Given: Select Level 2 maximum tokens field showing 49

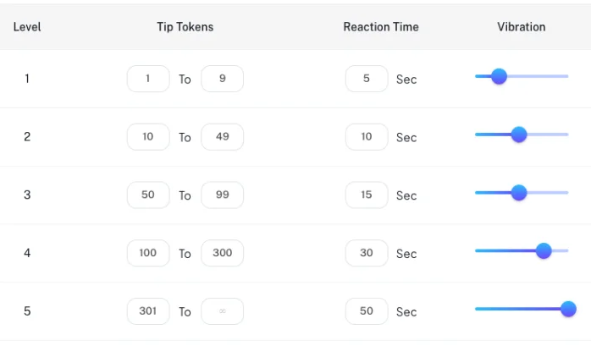Looking at the screenshot, I should click(x=222, y=136).
